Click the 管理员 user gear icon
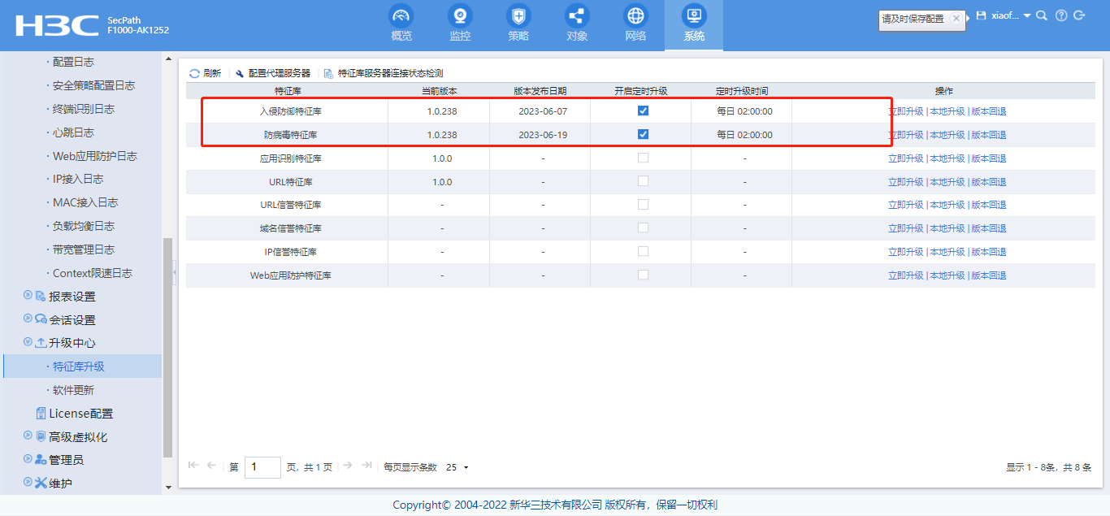1110x516 pixels. 41,459
